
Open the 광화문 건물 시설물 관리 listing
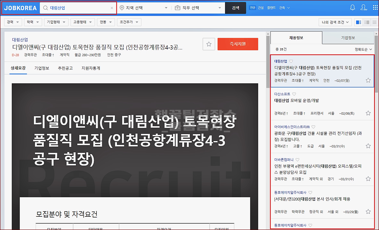click(x=318, y=136)
